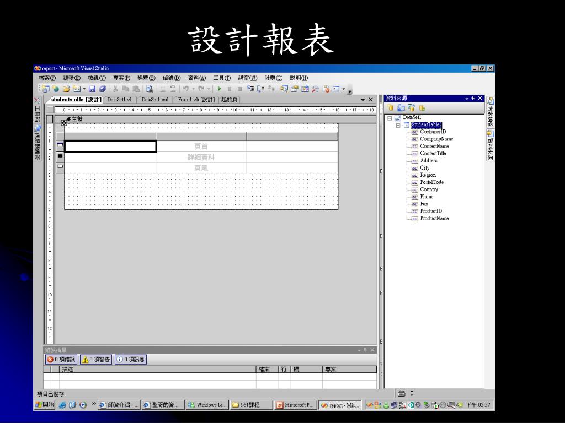Select the CompanyName field
This screenshot has width=565, height=423.
436,139
